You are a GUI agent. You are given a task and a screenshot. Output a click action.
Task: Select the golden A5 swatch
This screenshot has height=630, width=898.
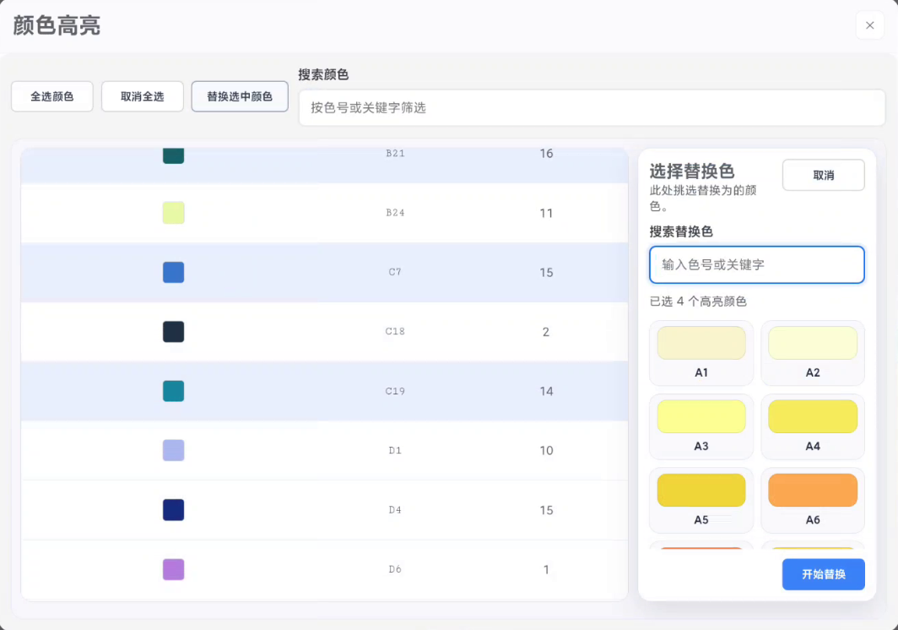coord(701,489)
